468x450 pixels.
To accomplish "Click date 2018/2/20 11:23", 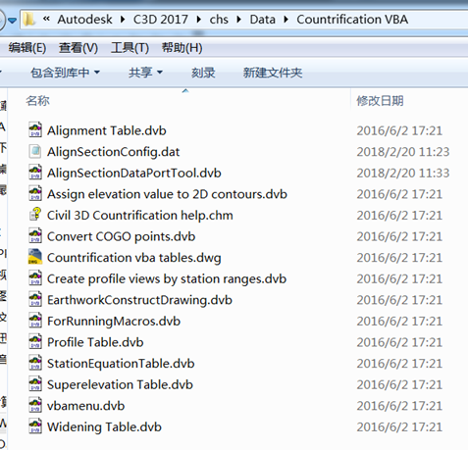I will 403,152.
